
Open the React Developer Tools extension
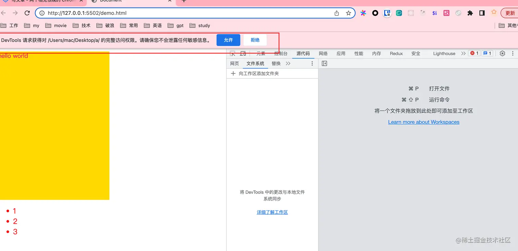tap(411, 13)
